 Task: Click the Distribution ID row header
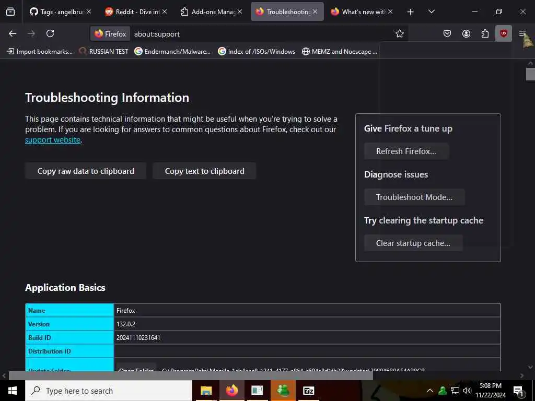pos(69,351)
